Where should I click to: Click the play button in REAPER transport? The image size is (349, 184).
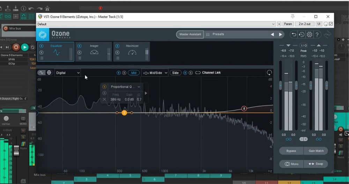(25, 47)
